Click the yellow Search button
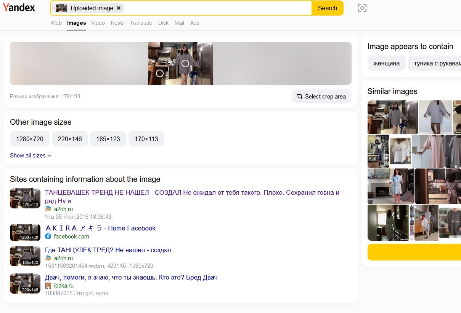 [328, 8]
